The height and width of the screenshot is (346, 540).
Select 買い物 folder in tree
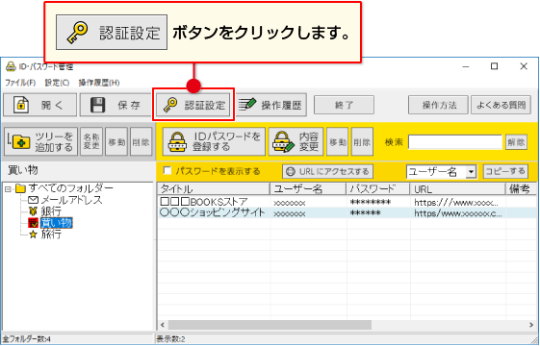tap(57, 223)
